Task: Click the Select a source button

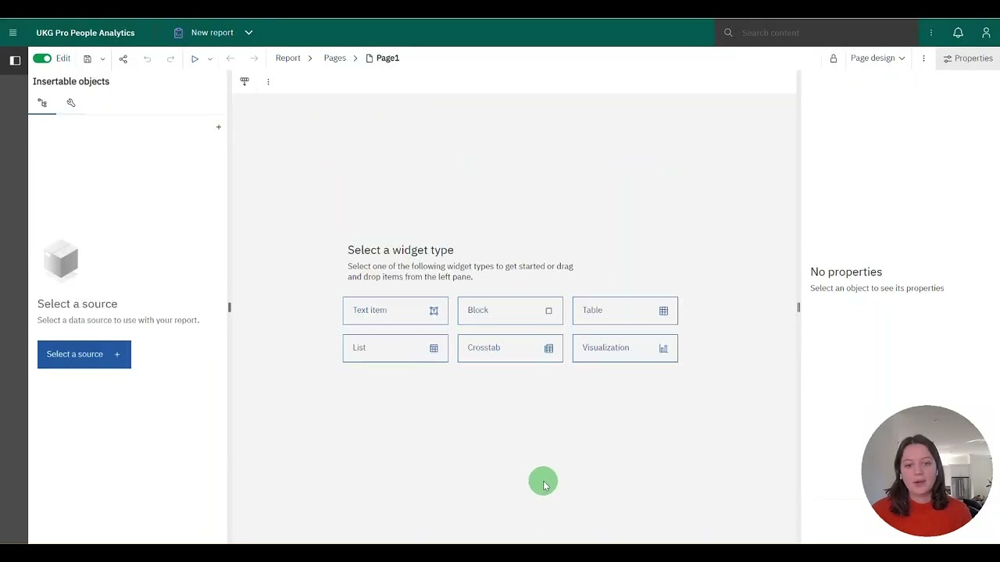Action: 84,354
